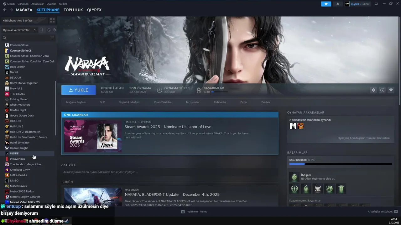The width and height of the screenshot is (401, 225).
Task: Show ready-to-play games filter icon
Action: pos(54,30)
